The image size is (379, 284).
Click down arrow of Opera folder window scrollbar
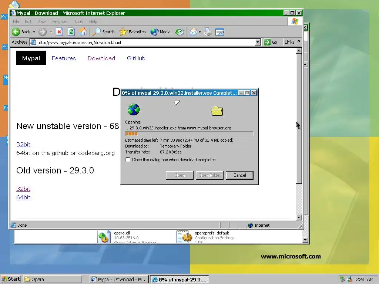(305, 240)
